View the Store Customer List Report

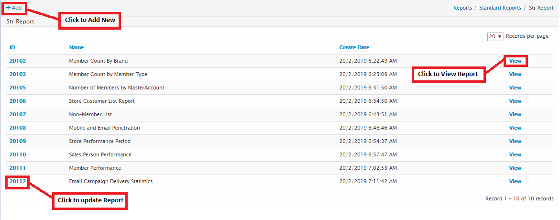coord(515,101)
